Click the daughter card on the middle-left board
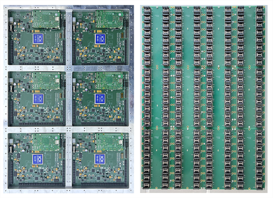Screen dimensions: 273x198 tap(46, 79)
